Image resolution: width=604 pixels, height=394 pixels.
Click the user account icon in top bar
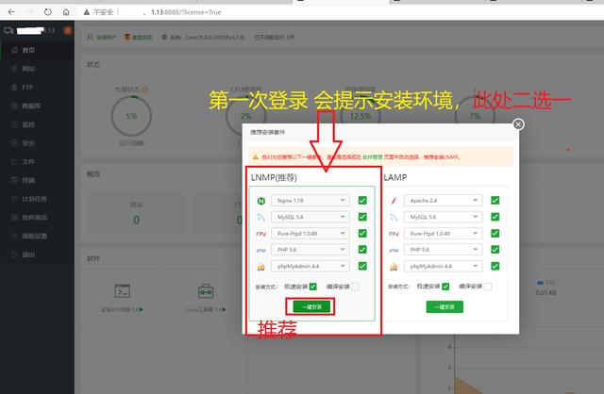[91, 37]
